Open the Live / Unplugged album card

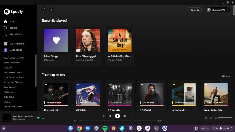[x=88, y=47]
